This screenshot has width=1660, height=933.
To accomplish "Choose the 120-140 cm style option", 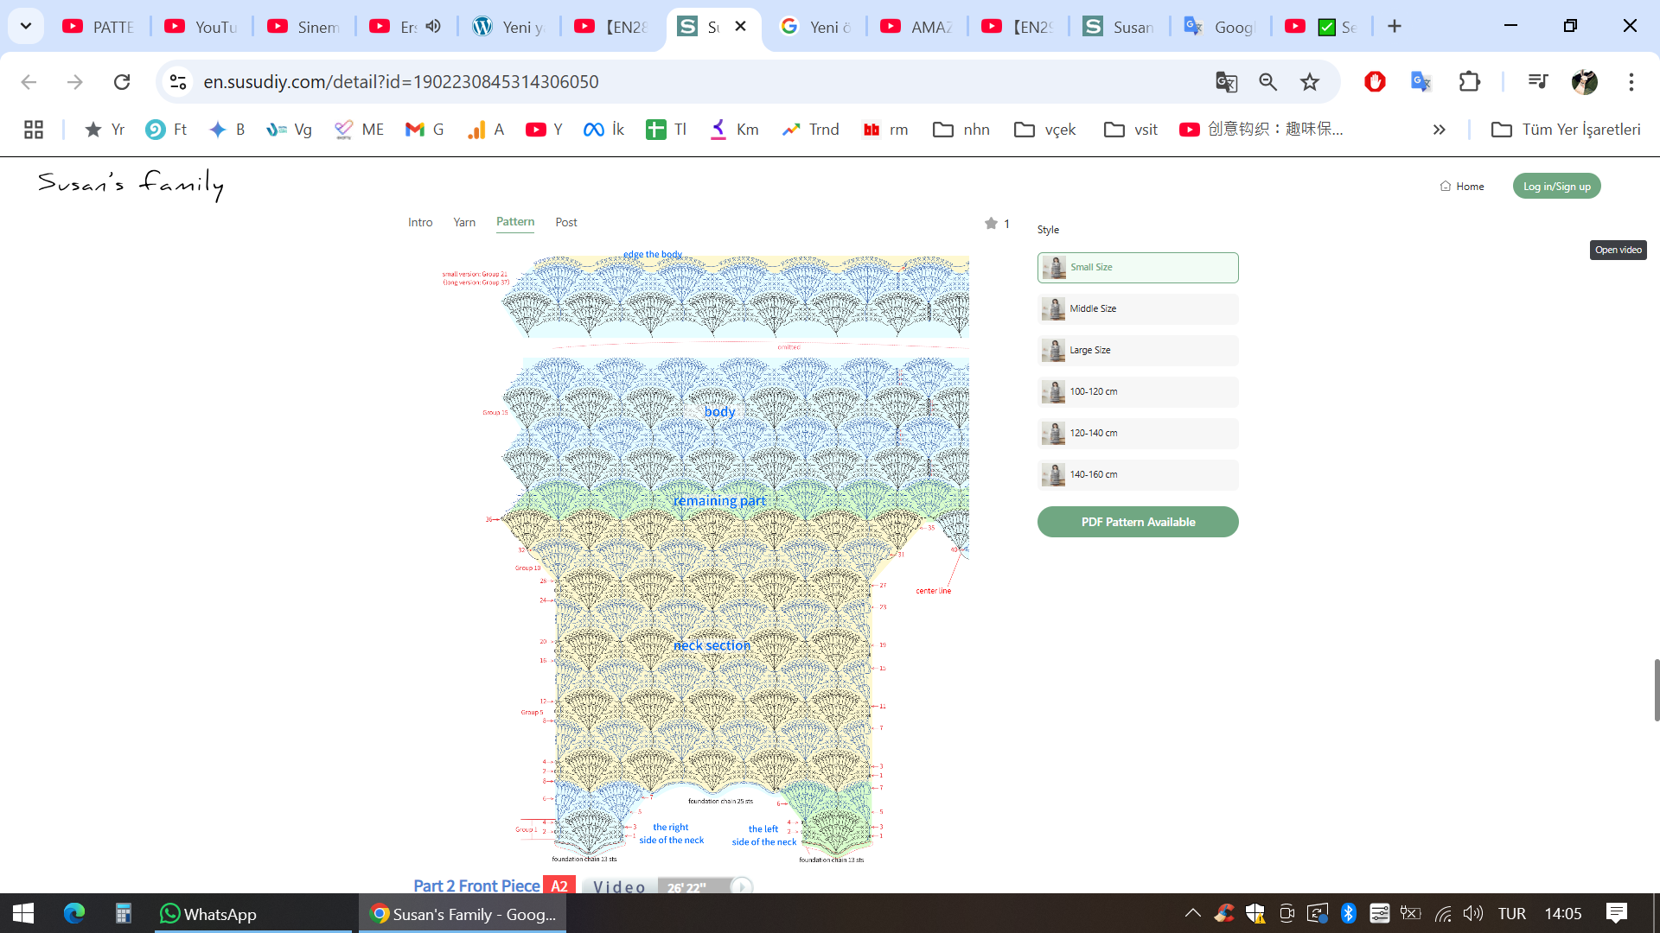I will click(1138, 434).
